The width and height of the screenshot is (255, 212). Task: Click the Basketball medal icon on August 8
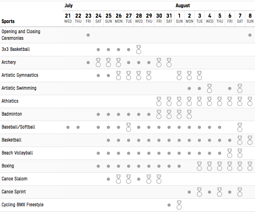pos(250,140)
